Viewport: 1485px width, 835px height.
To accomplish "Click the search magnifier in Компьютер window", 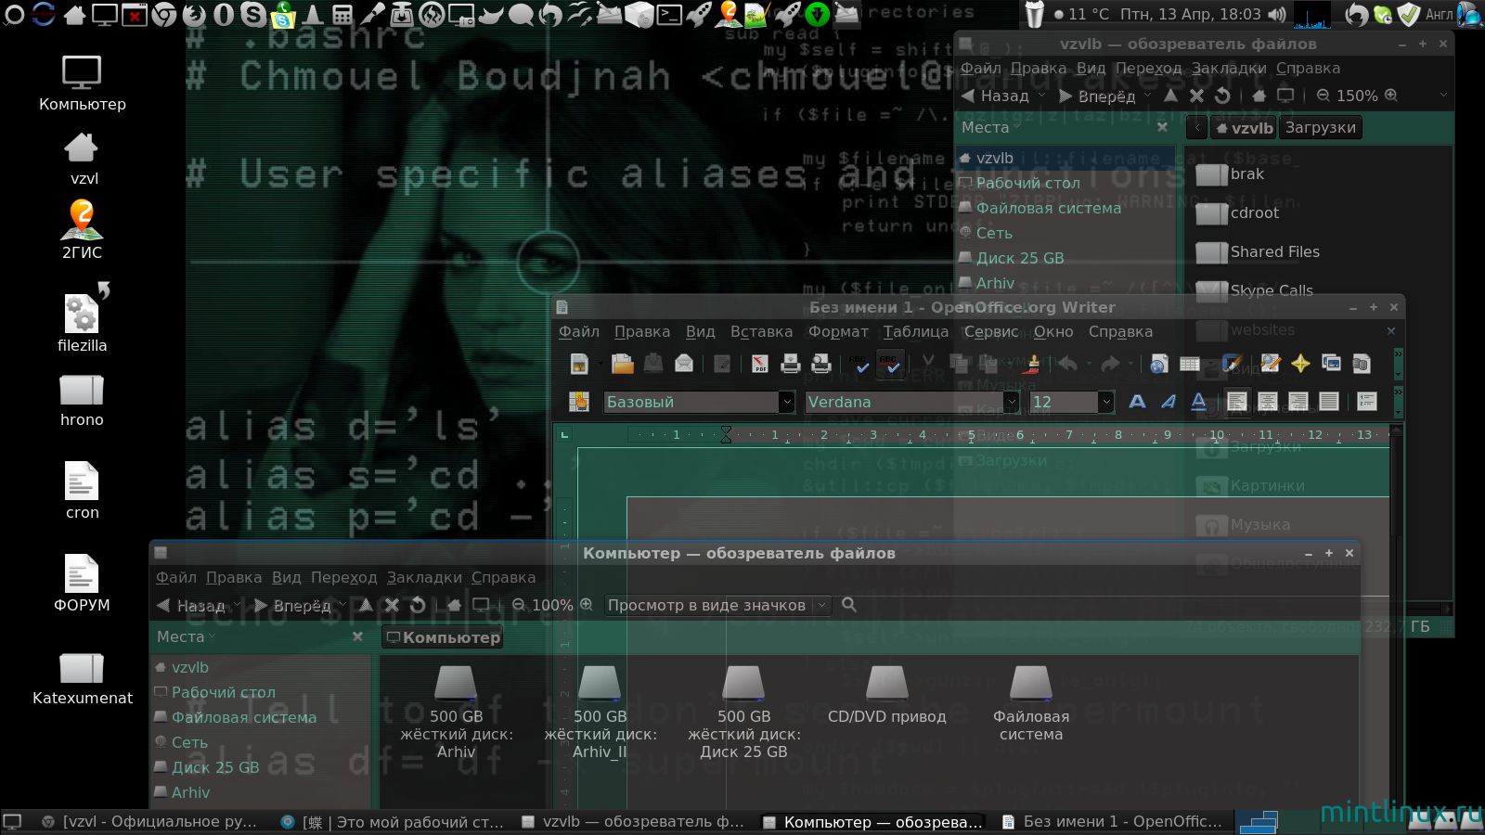I will [848, 605].
